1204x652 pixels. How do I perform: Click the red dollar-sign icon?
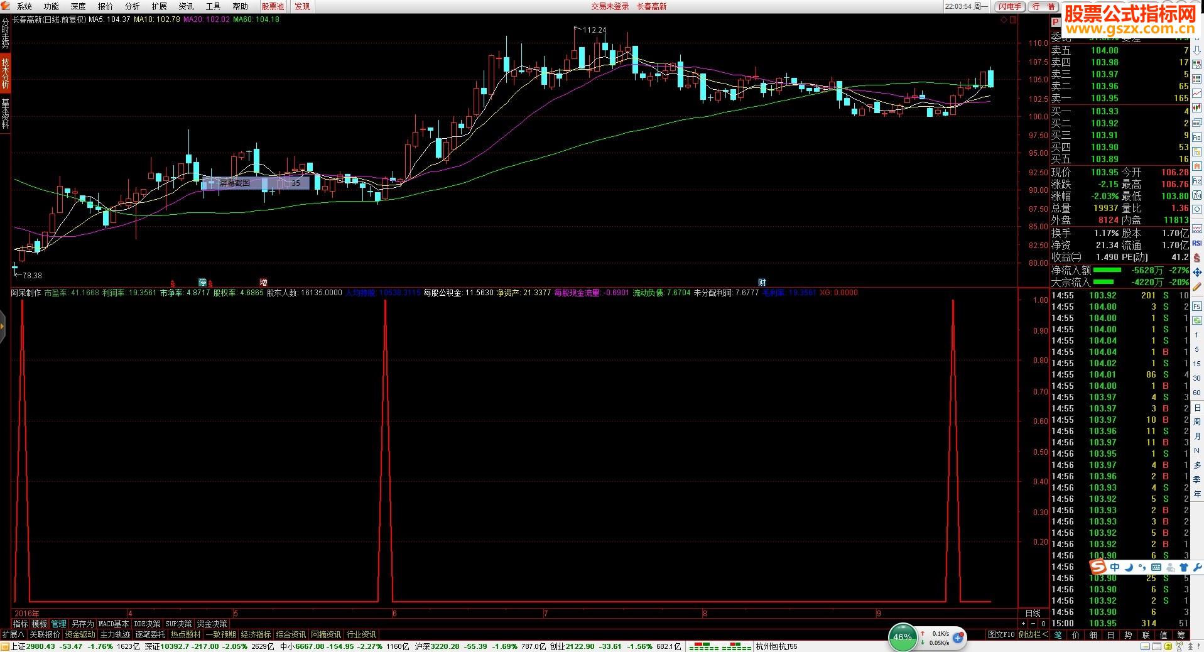(x=1196, y=257)
